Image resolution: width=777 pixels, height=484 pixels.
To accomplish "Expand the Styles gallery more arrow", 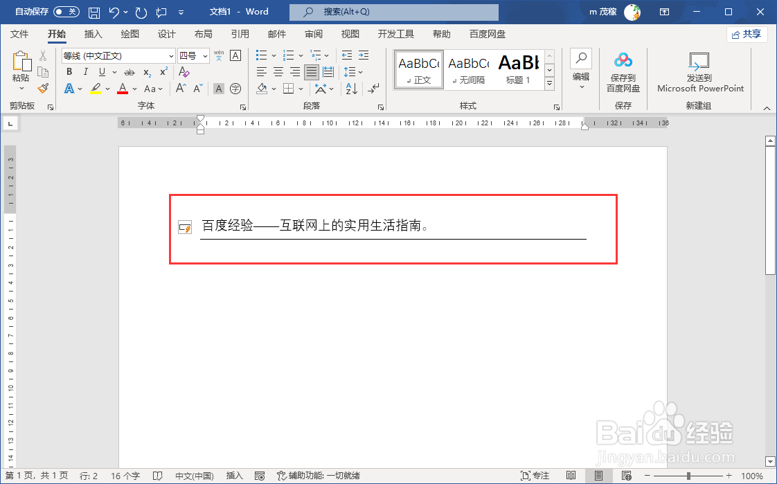I will click(x=550, y=84).
